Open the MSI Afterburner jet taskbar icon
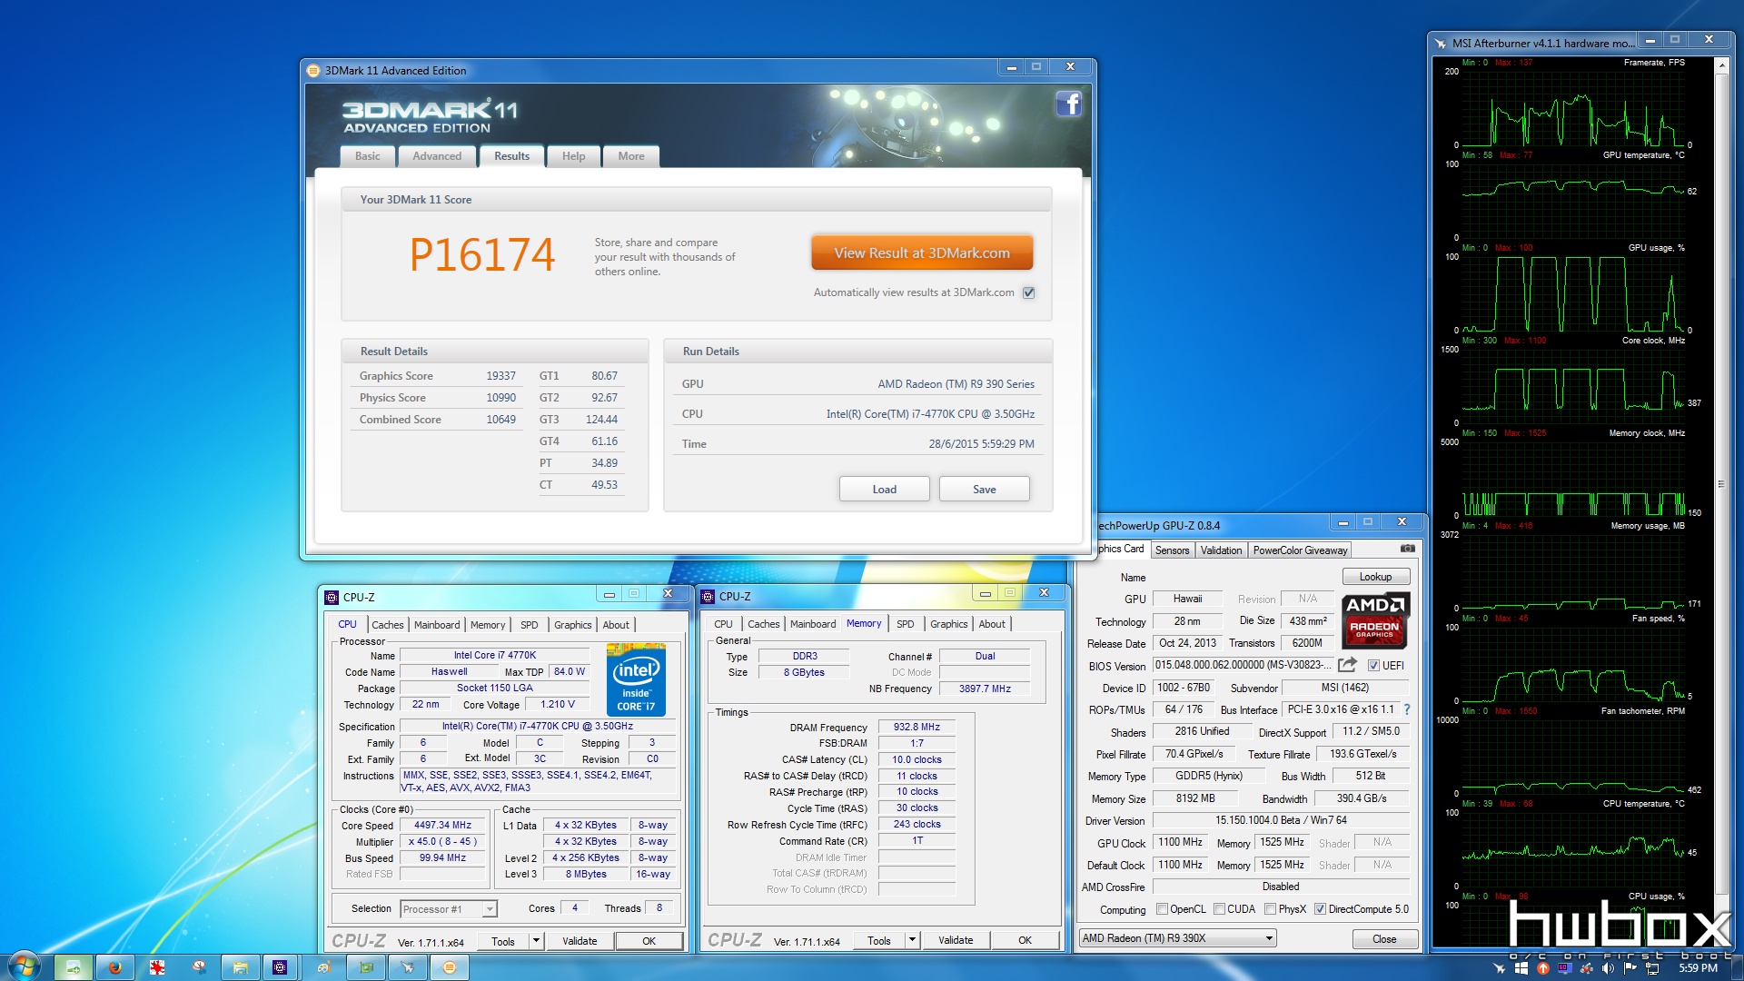1744x981 pixels. click(407, 967)
